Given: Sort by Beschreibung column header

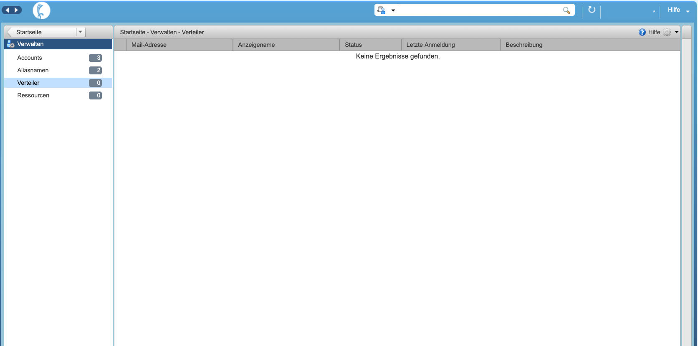Looking at the screenshot, I should (590, 45).
